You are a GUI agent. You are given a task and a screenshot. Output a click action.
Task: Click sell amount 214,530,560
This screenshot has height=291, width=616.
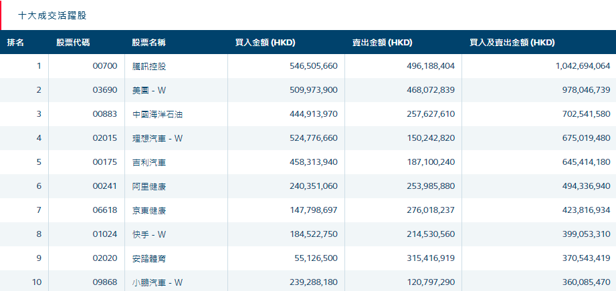[x=431, y=234]
